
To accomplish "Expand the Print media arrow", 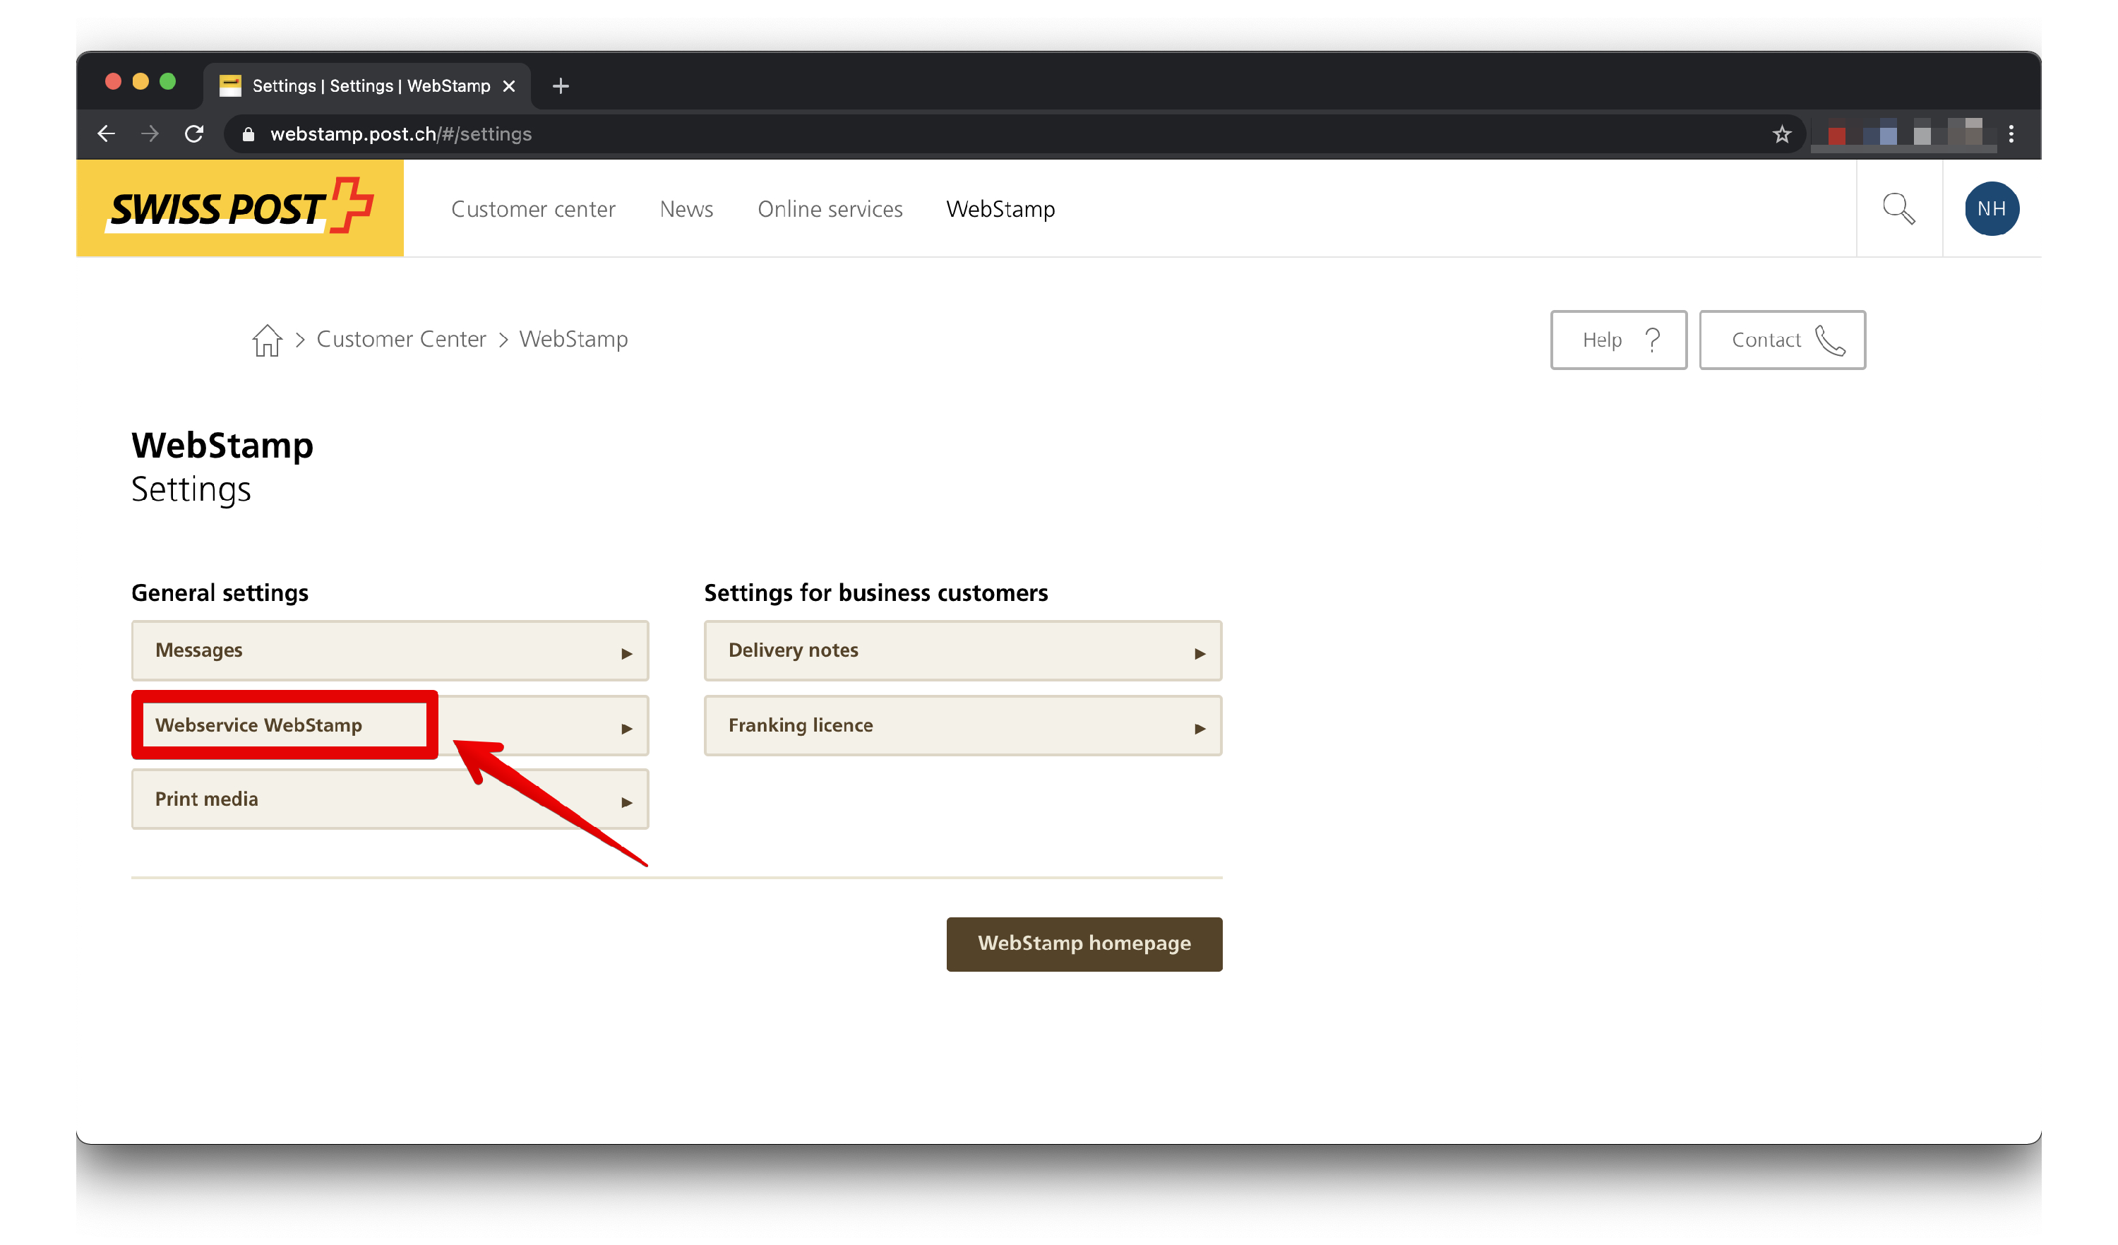I will (x=626, y=802).
